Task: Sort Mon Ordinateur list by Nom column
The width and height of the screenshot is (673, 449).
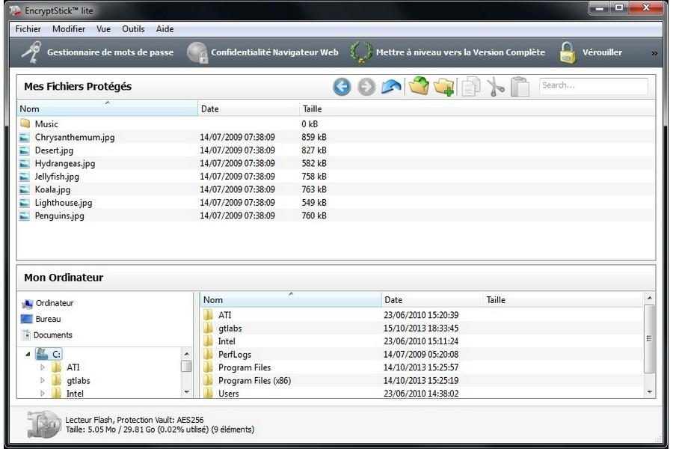Action: pyautogui.click(x=291, y=300)
